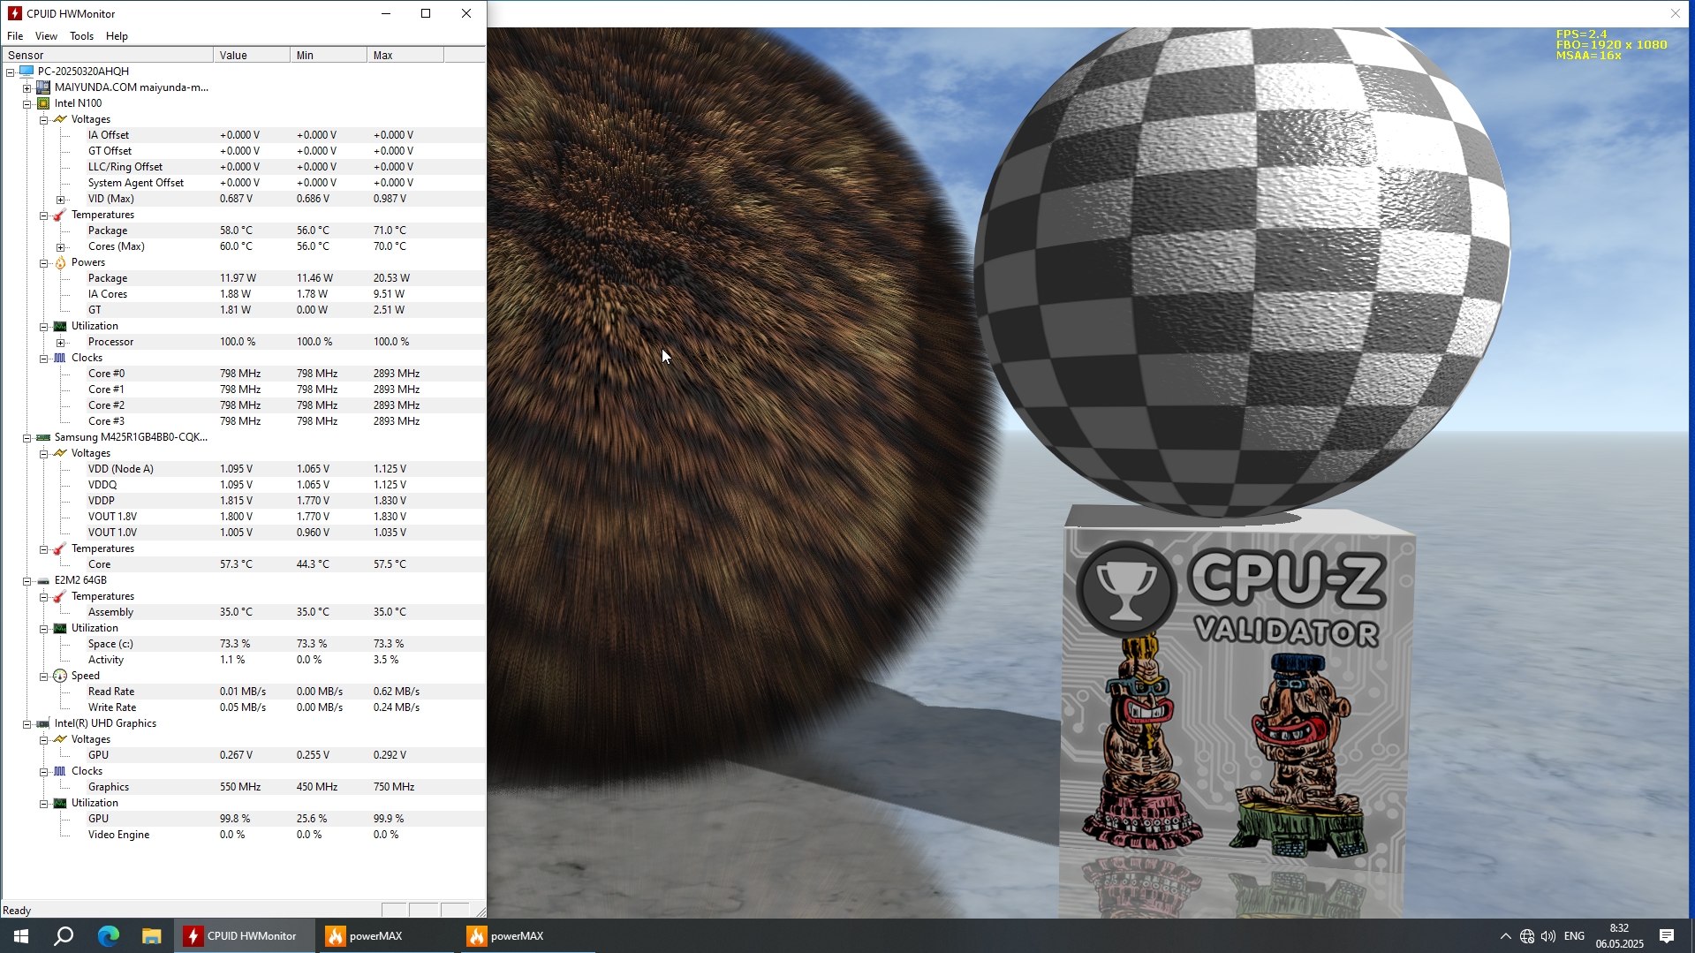Screen dimensions: 1695x953
Task: Expand the Processor utilization entry
Action: (61, 343)
